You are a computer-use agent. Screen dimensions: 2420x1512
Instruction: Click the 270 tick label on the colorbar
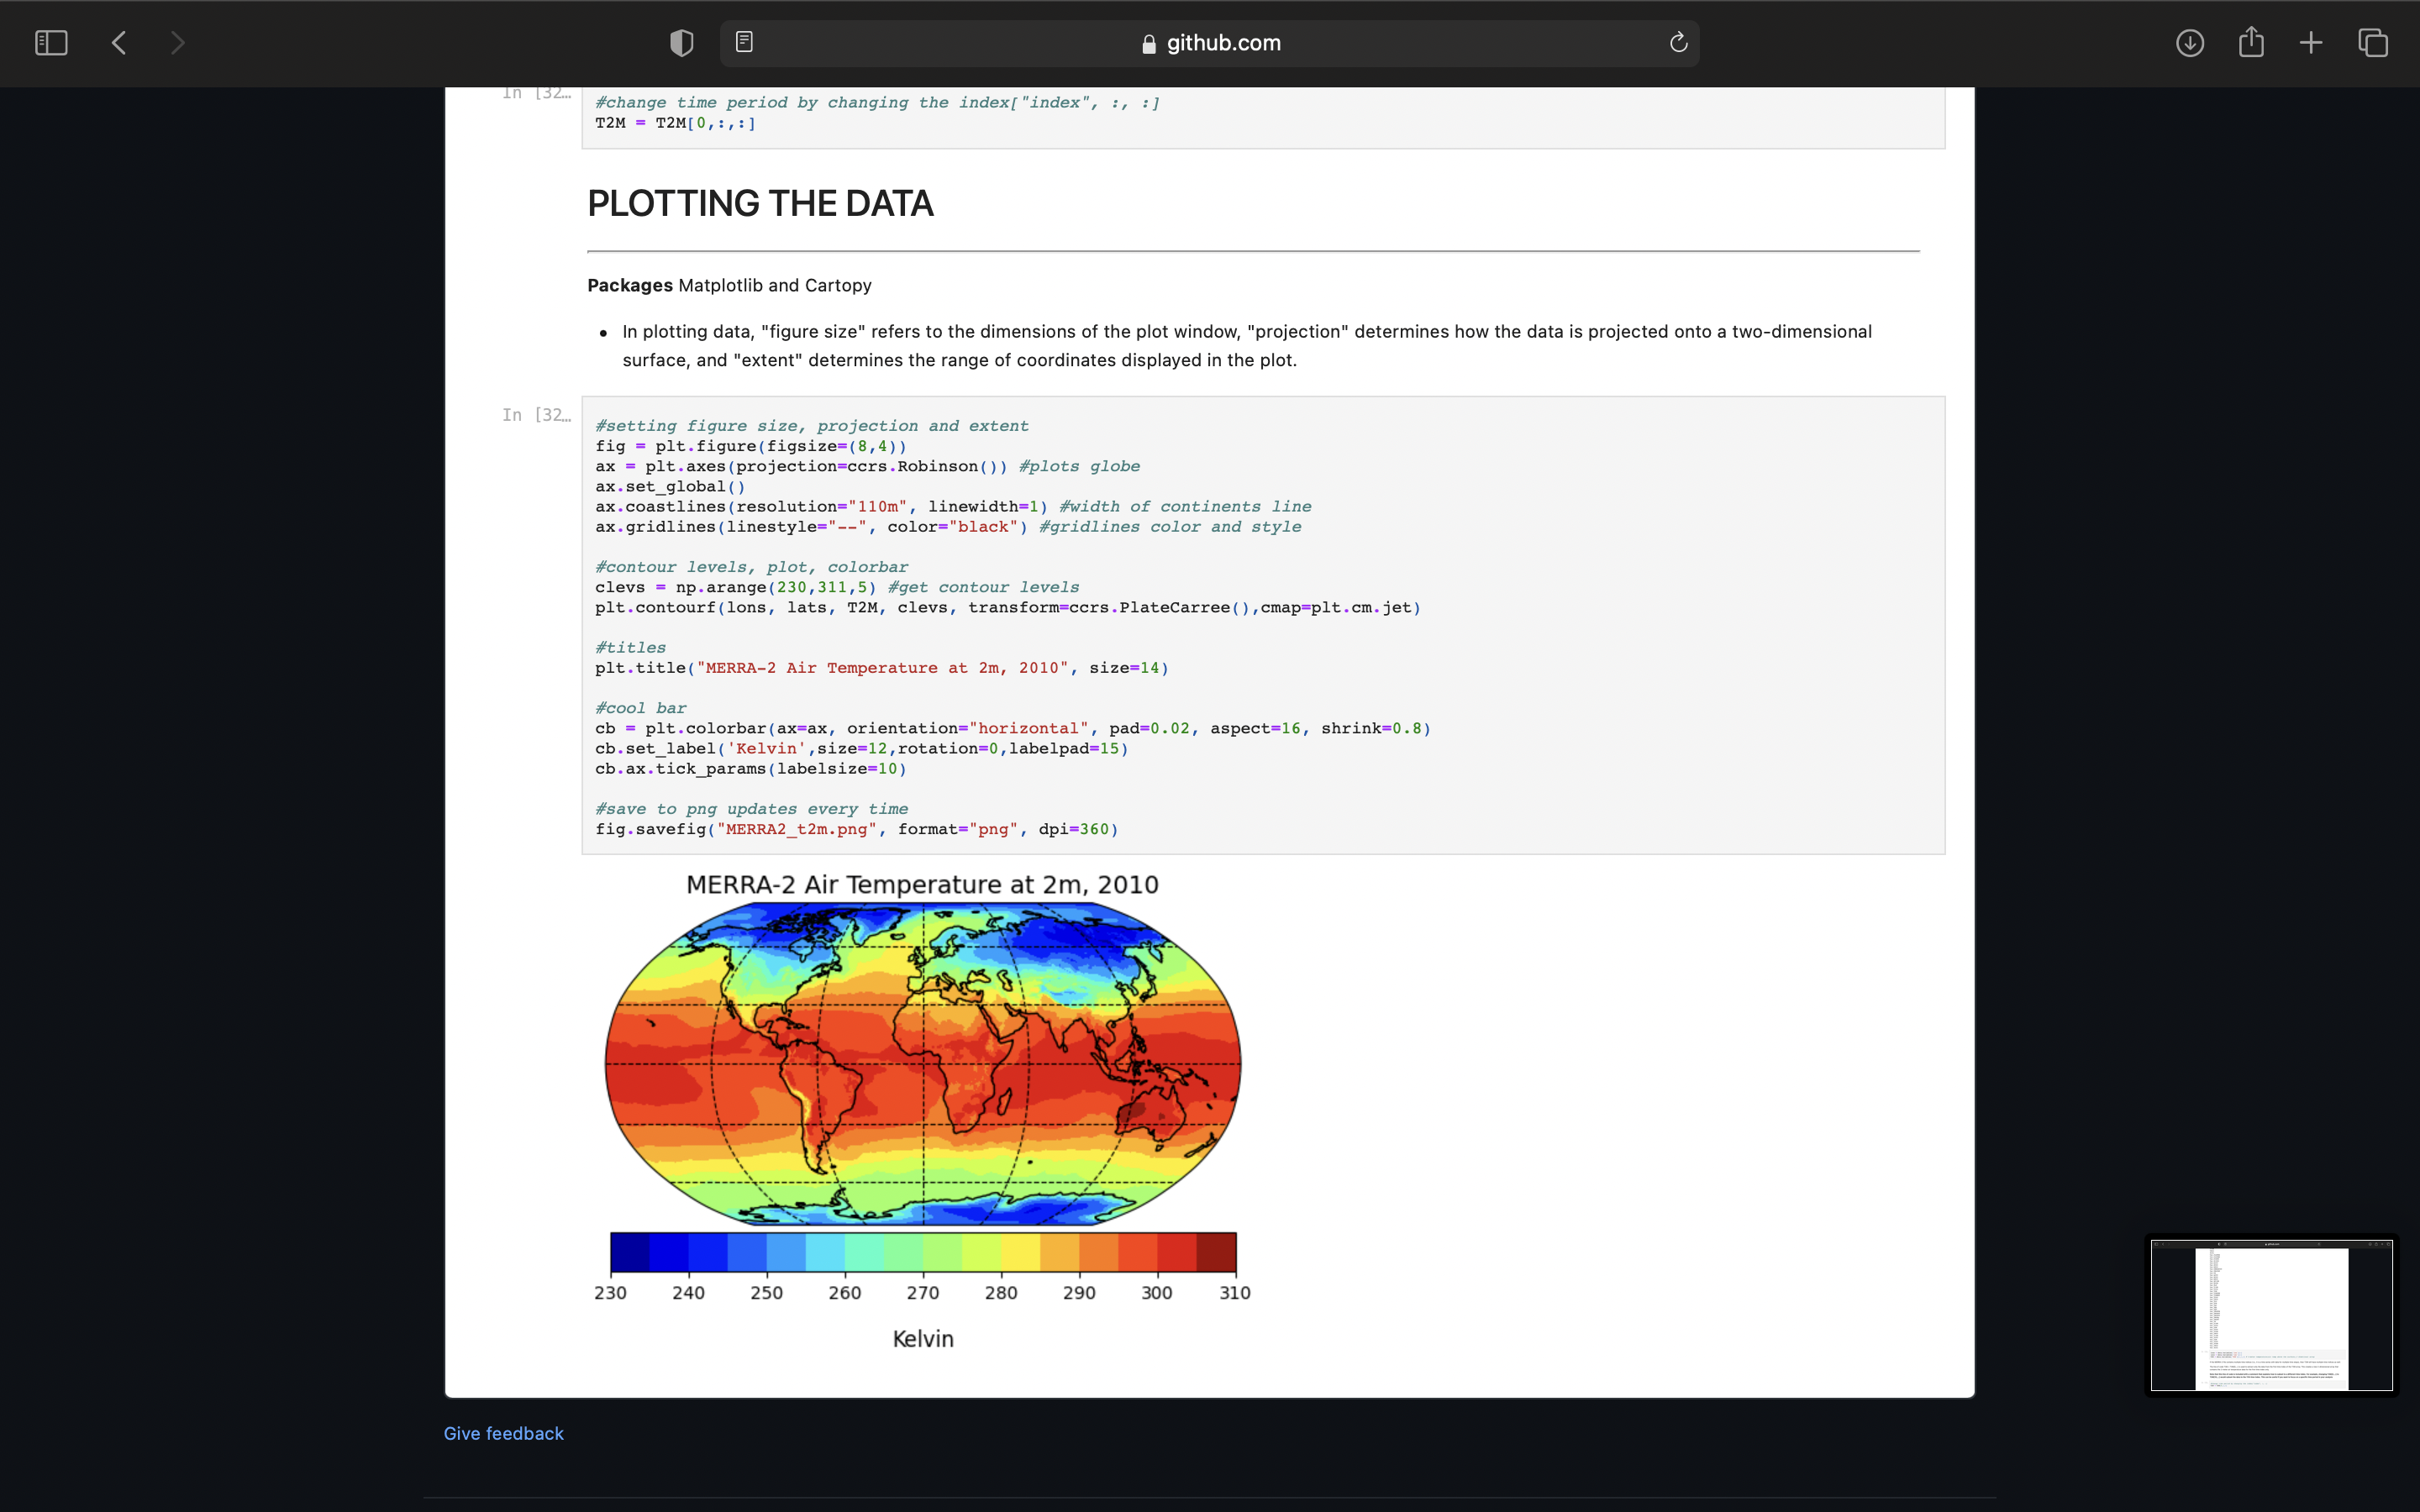point(922,1293)
